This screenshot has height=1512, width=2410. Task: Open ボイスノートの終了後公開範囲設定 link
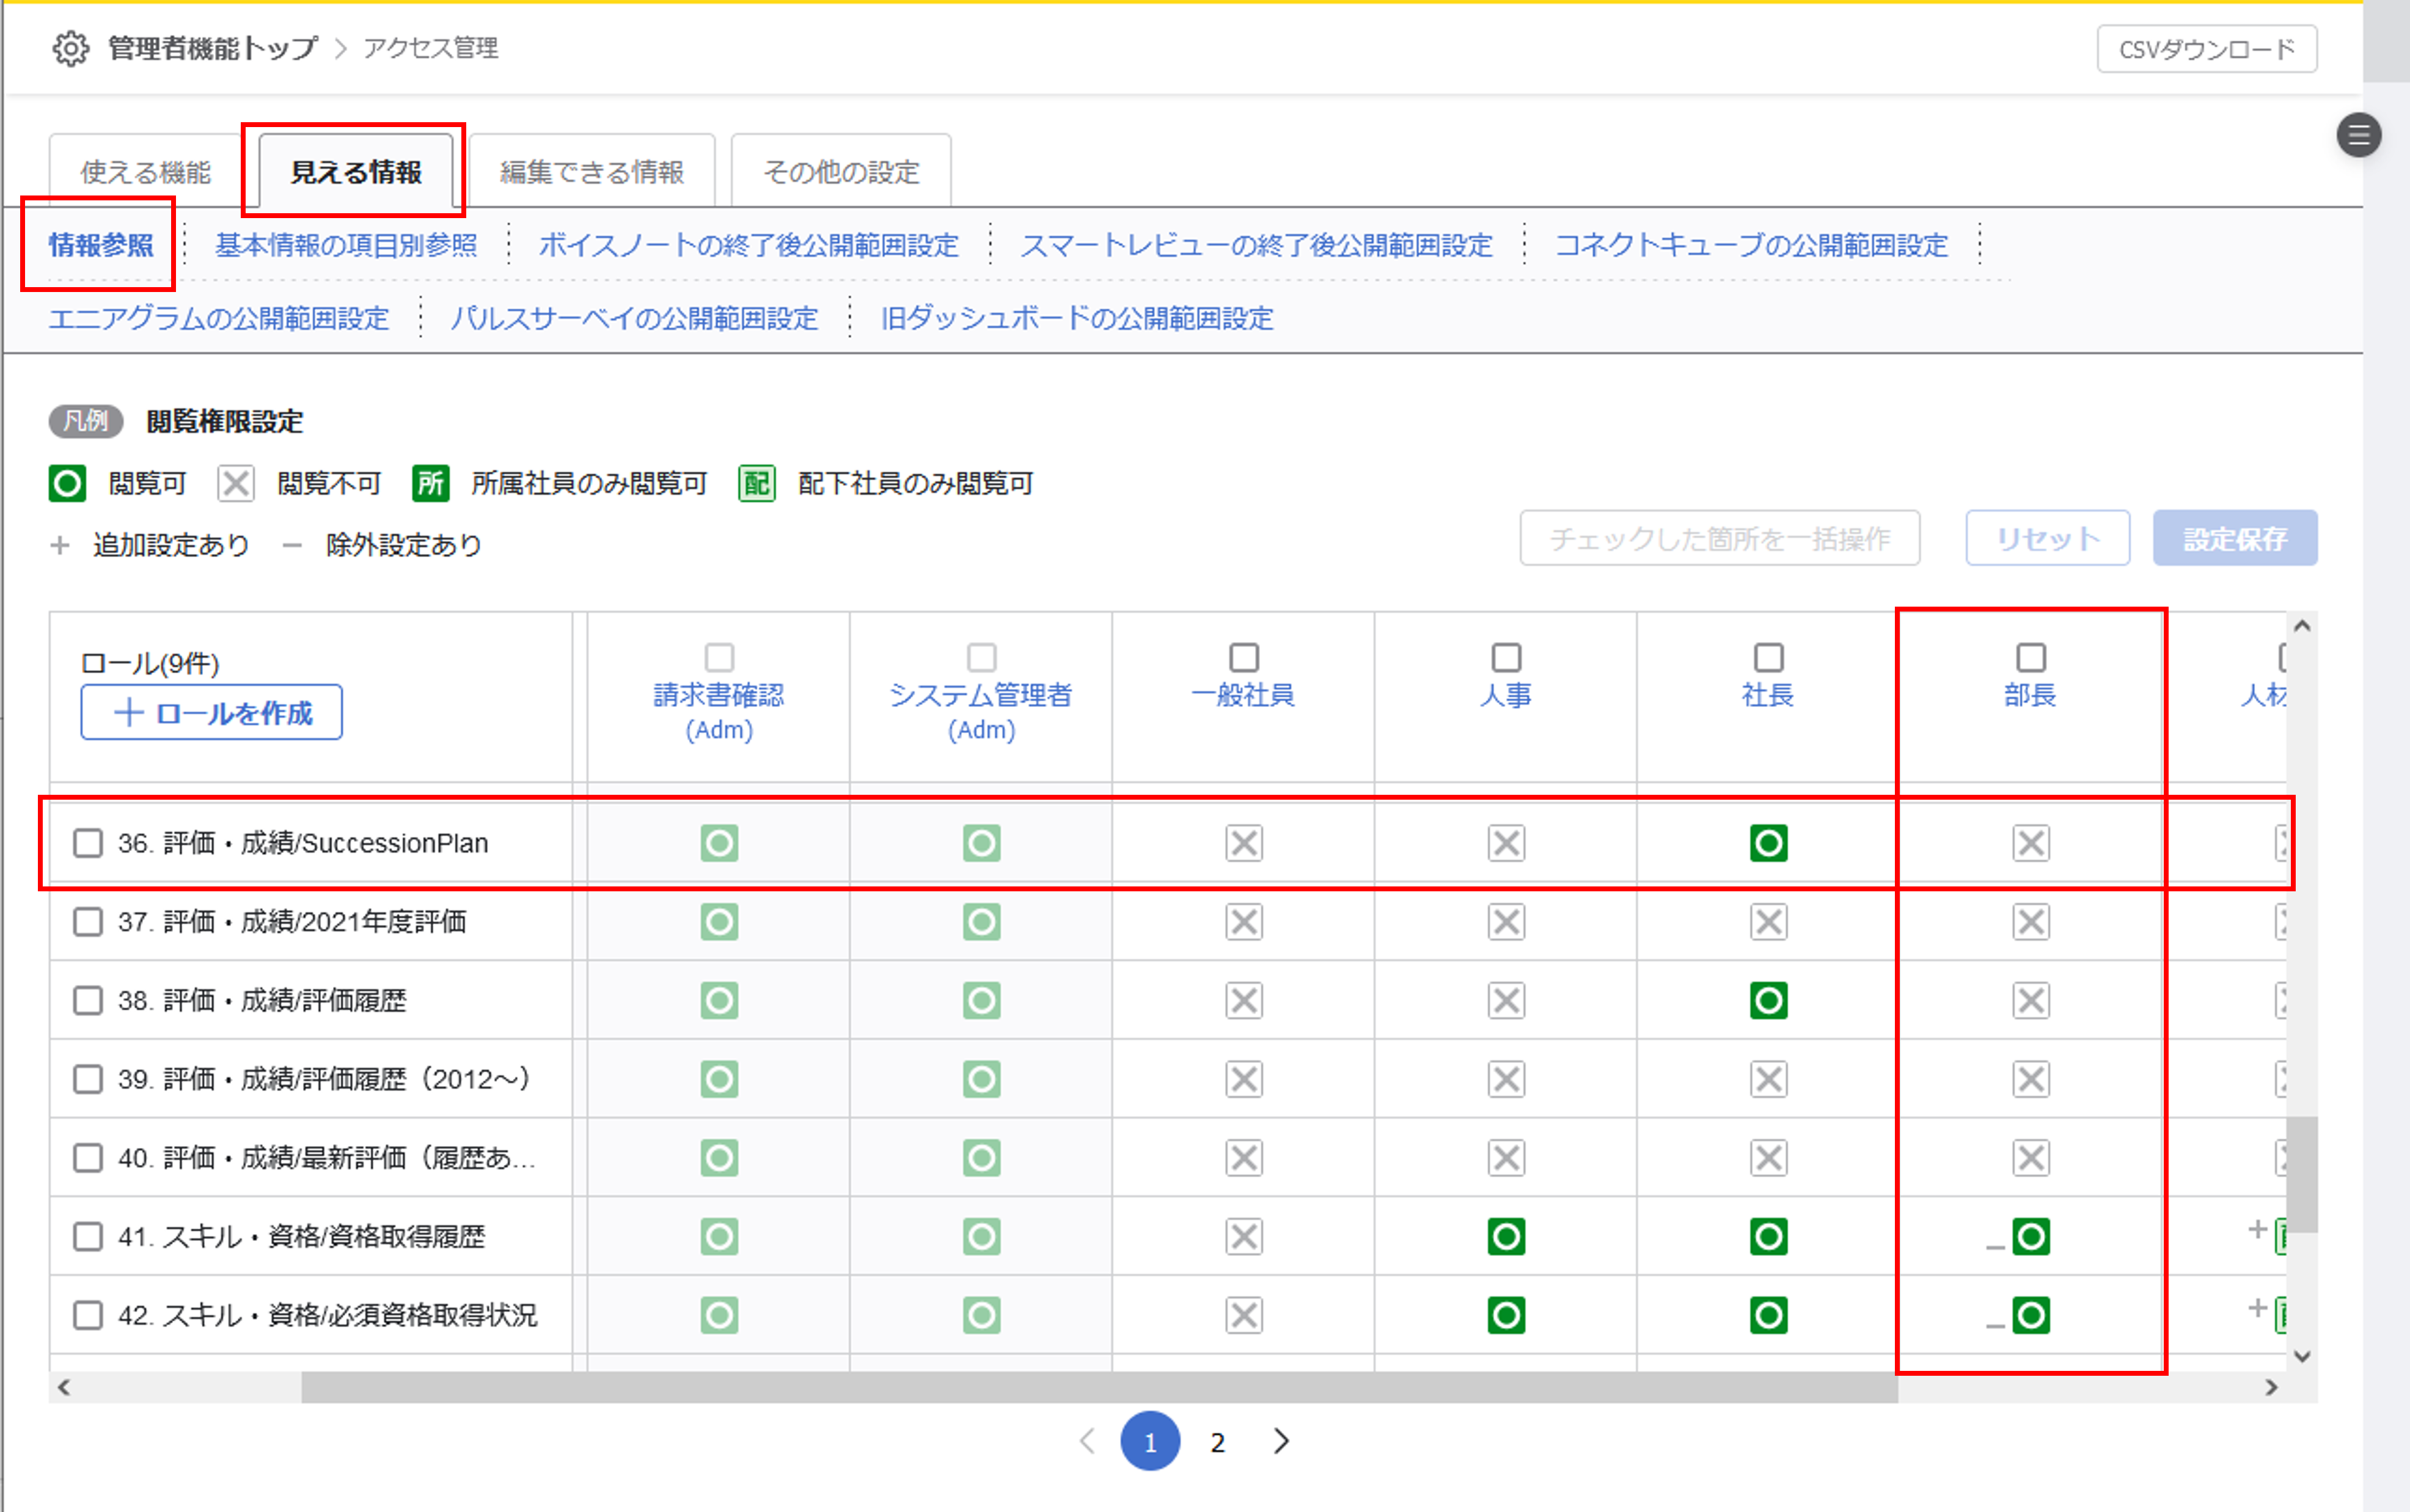coord(748,245)
